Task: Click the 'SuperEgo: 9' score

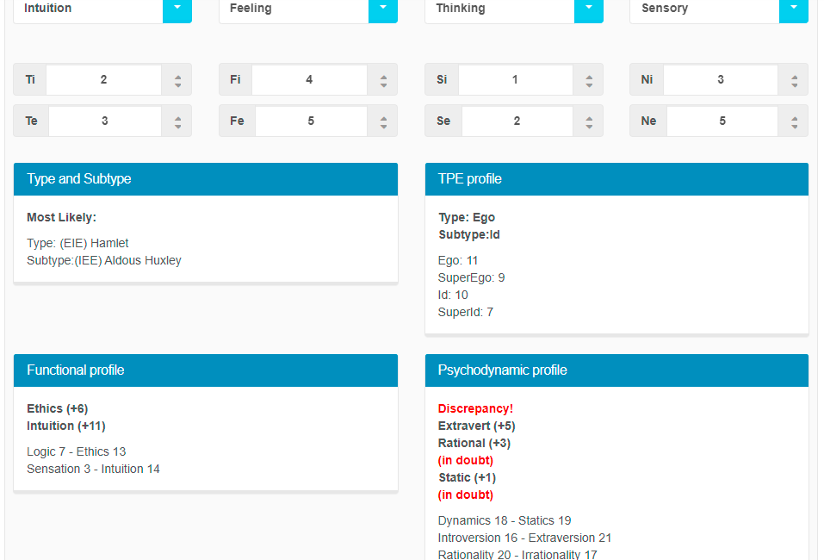Action: pyautogui.click(x=471, y=277)
